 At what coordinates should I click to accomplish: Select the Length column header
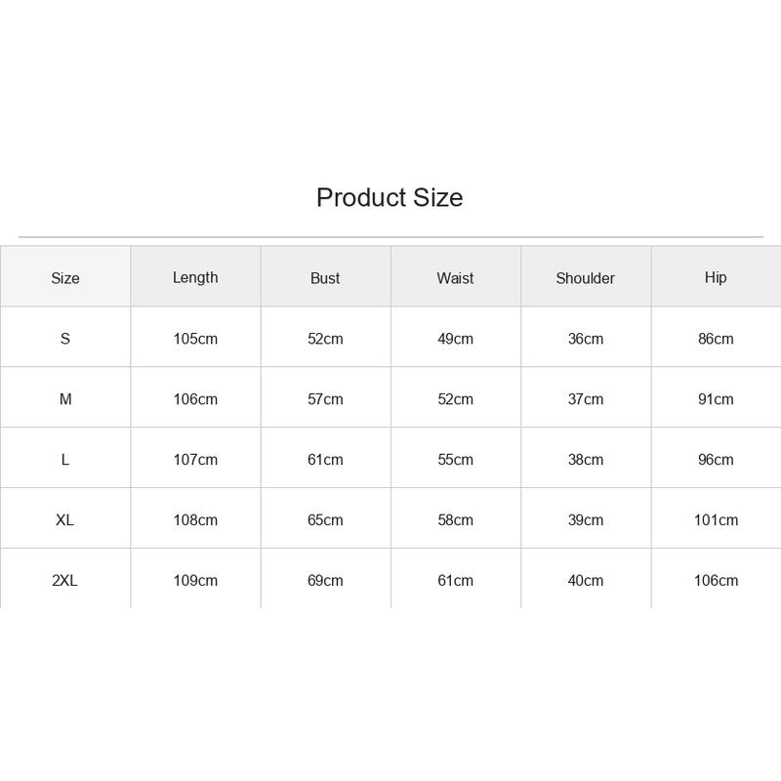195,277
